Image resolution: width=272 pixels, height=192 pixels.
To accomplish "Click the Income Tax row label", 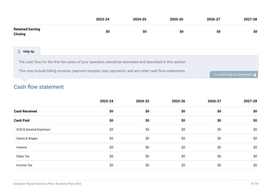I will pyautogui.click(x=24, y=165).
